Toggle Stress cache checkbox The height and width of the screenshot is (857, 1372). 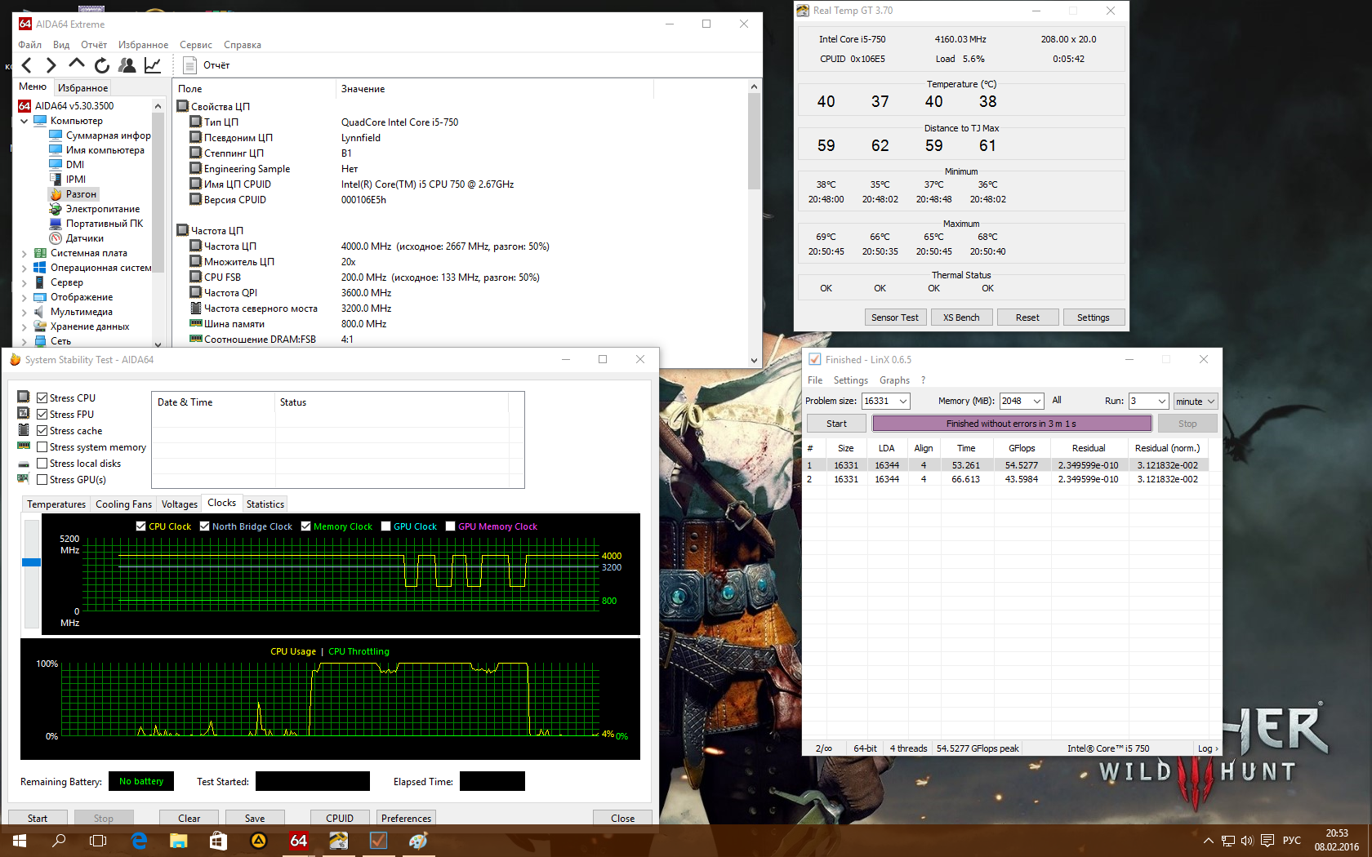click(x=42, y=431)
